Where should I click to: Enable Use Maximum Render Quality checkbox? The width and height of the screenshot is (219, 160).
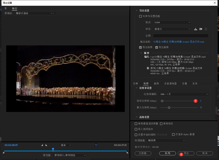coord(136,124)
